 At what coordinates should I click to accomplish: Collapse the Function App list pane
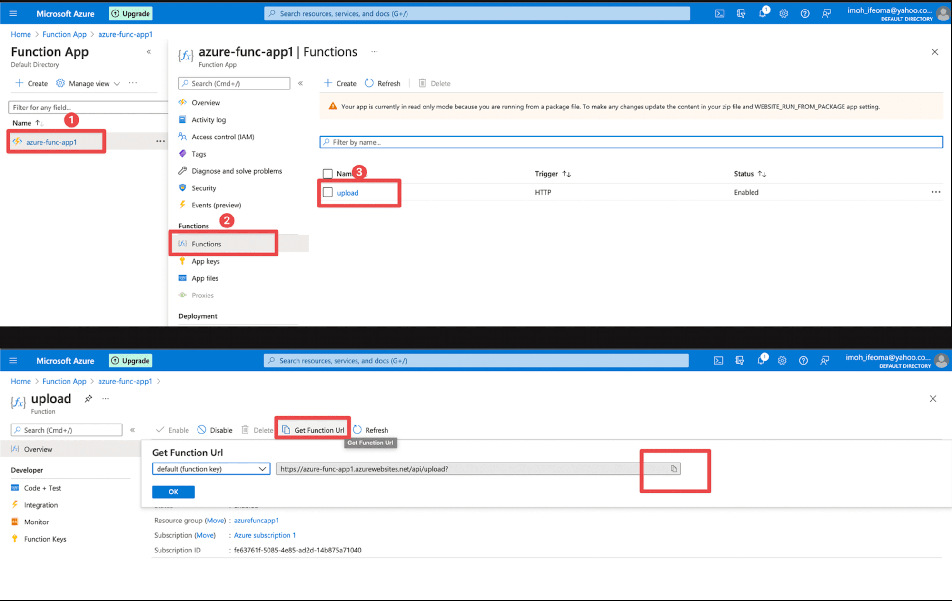pos(149,52)
